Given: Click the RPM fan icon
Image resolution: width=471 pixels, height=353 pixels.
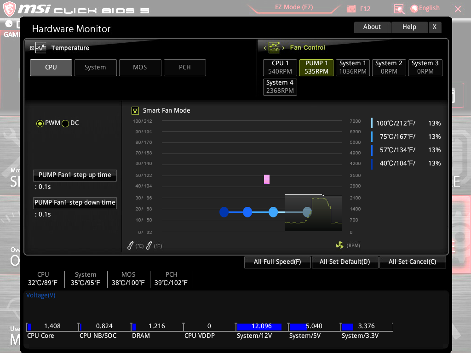Looking at the screenshot, I should pyautogui.click(x=339, y=245).
